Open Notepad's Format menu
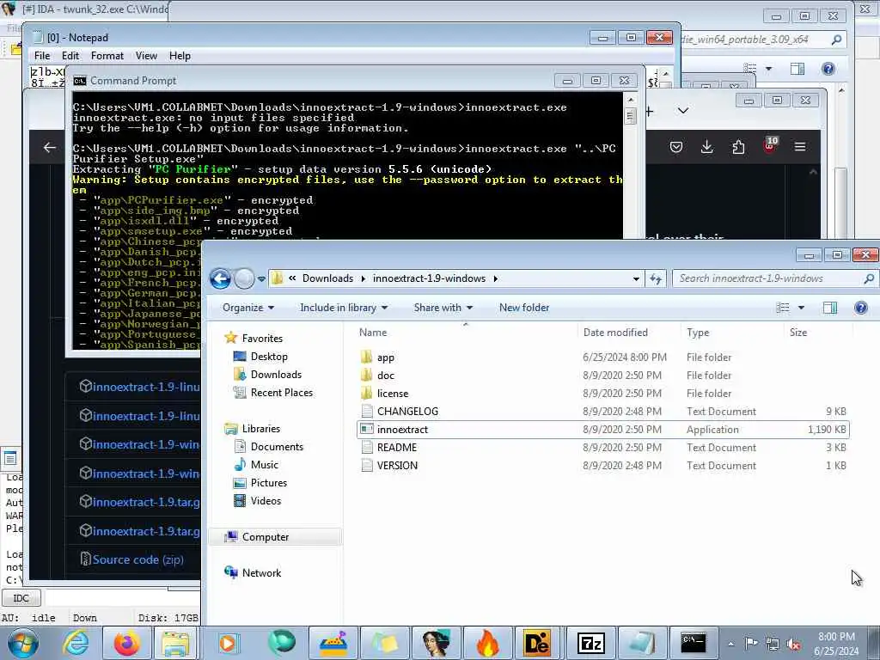 [107, 56]
